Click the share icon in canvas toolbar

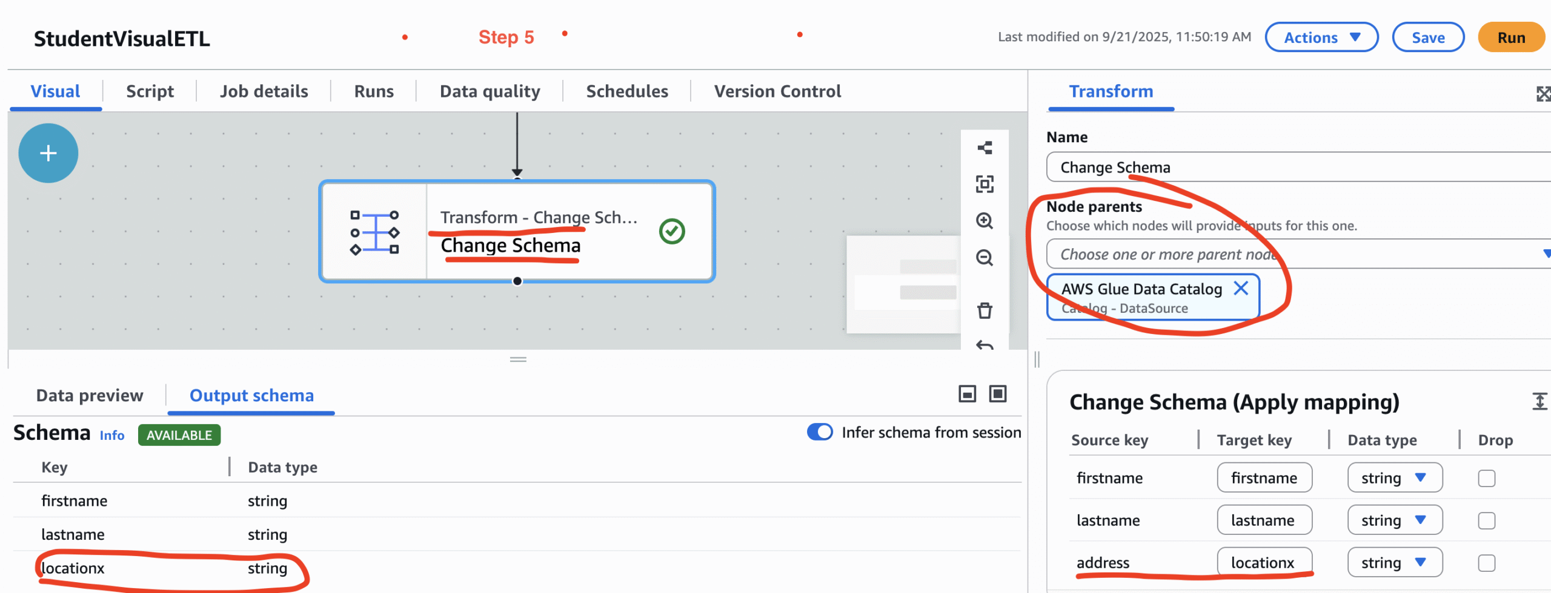pyautogui.click(x=985, y=148)
